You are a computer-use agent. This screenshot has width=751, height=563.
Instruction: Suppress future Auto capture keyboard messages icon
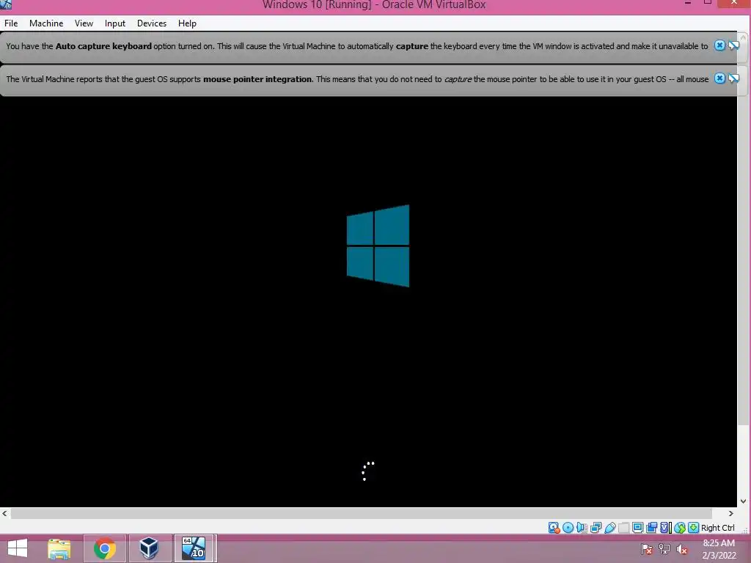(x=733, y=45)
